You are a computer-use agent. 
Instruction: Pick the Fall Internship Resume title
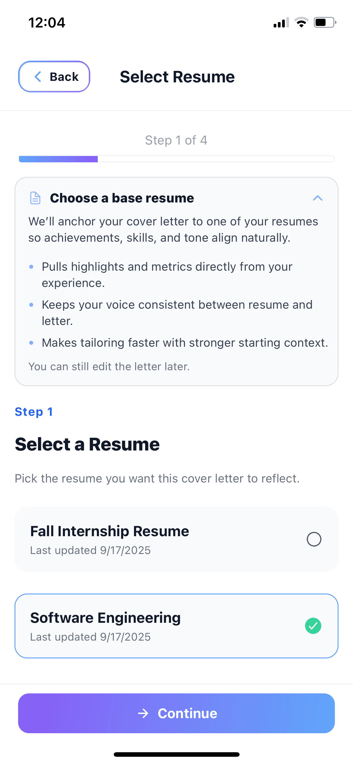pos(110,531)
